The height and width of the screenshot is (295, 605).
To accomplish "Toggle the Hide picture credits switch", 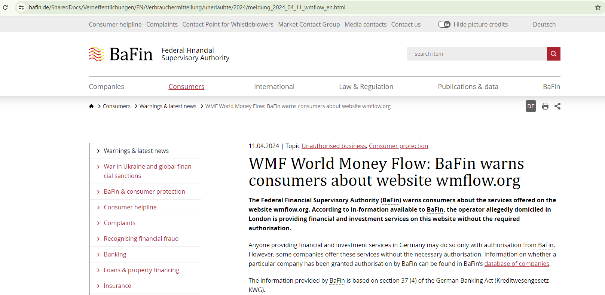I will click(444, 24).
